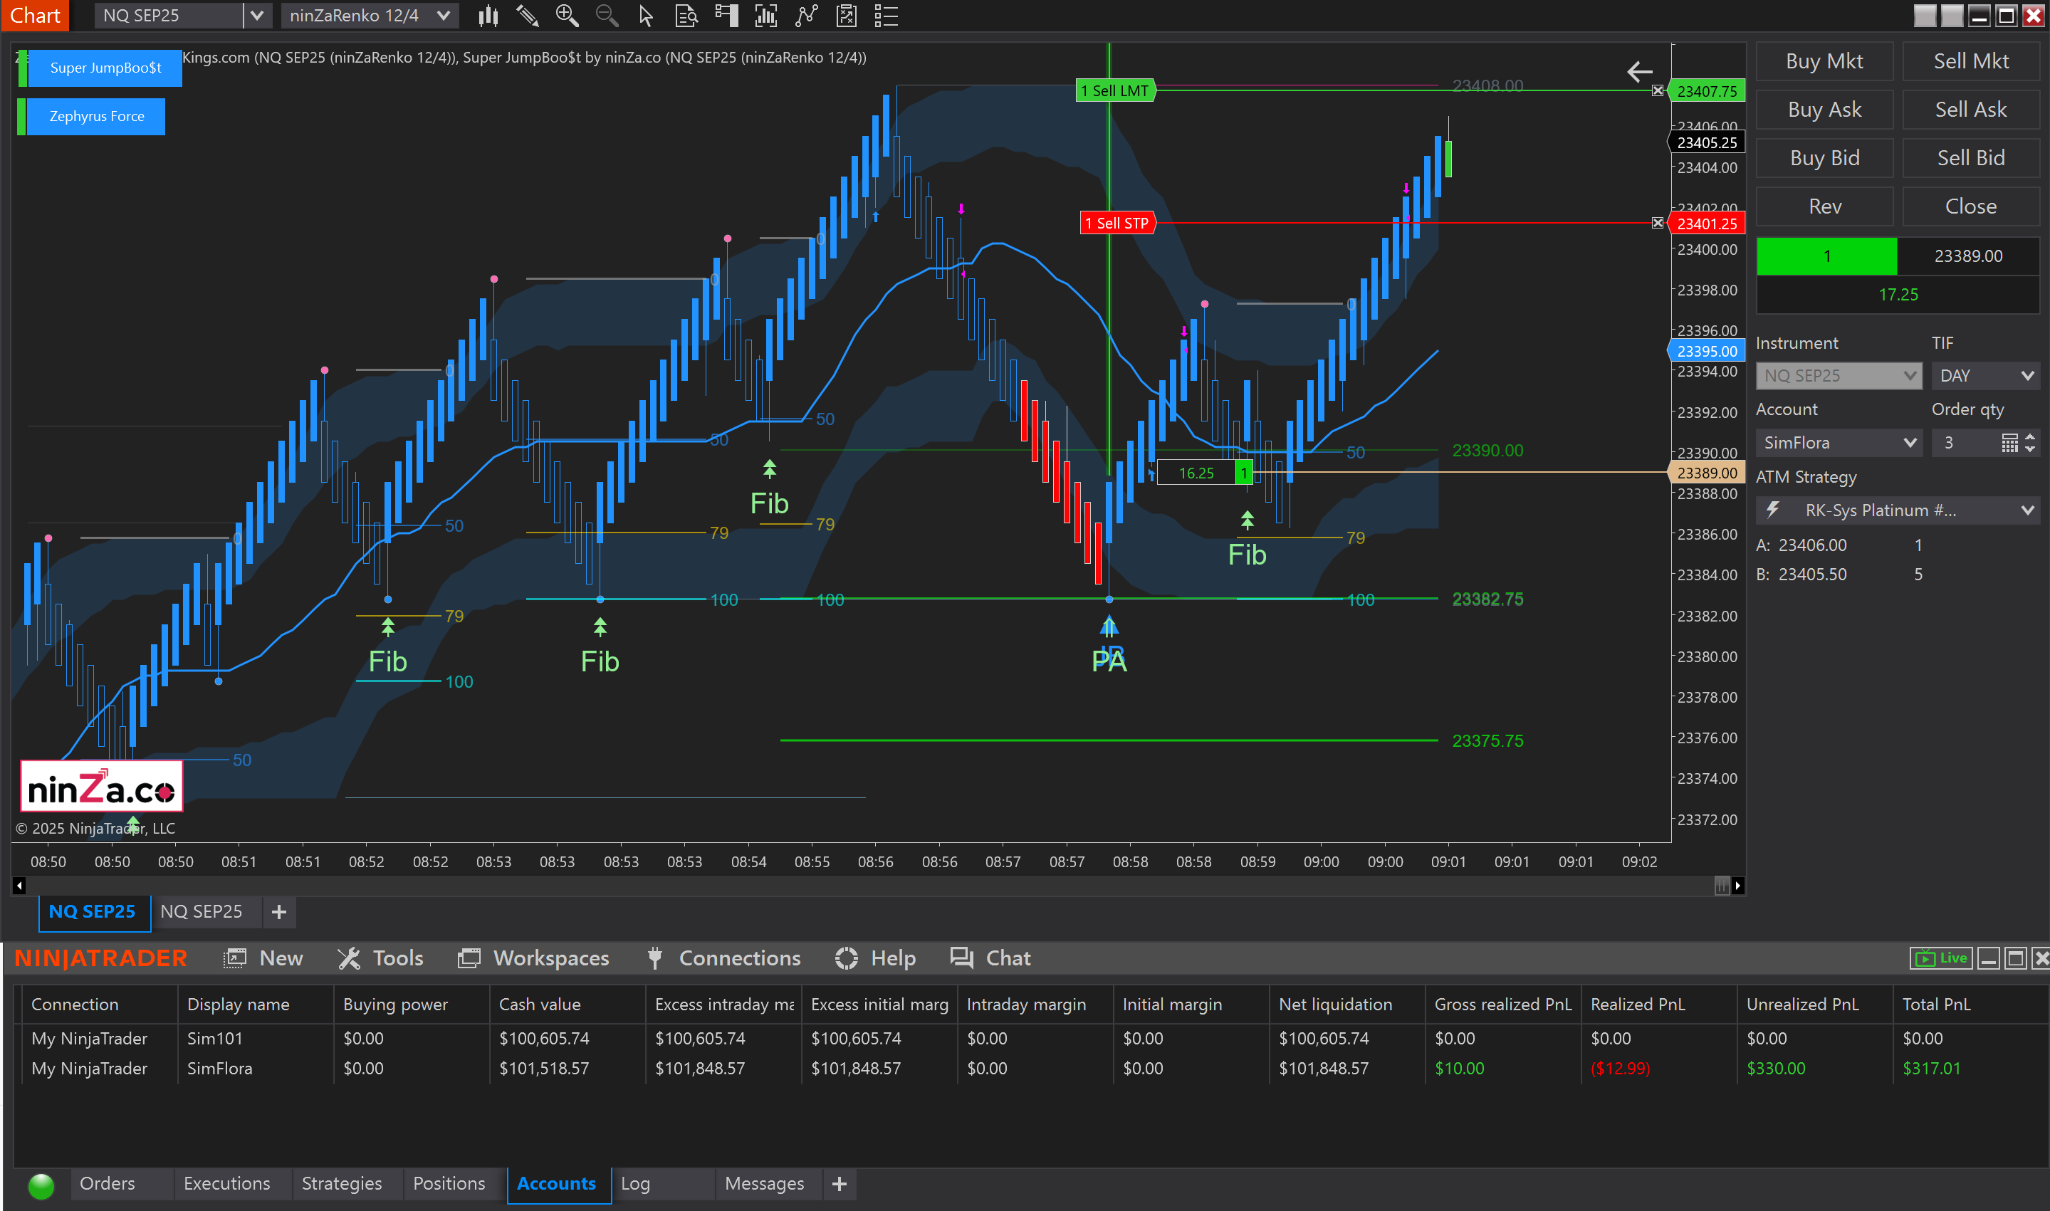Switch to the Positions tab
The height and width of the screenshot is (1211, 2050).
[449, 1183]
